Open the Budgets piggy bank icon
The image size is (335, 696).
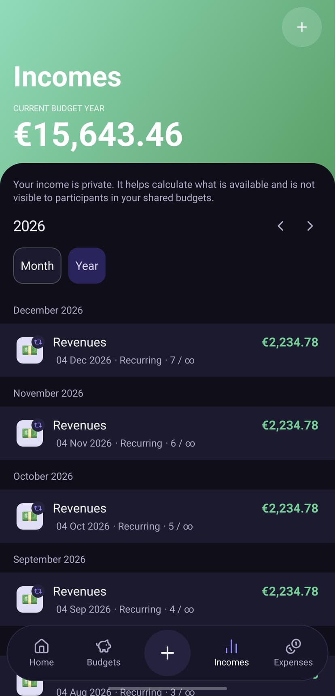coord(104,646)
